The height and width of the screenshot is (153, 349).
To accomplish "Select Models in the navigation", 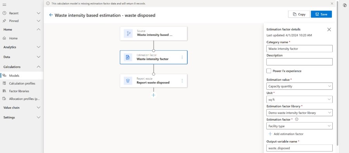I will click(x=22, y=76).
